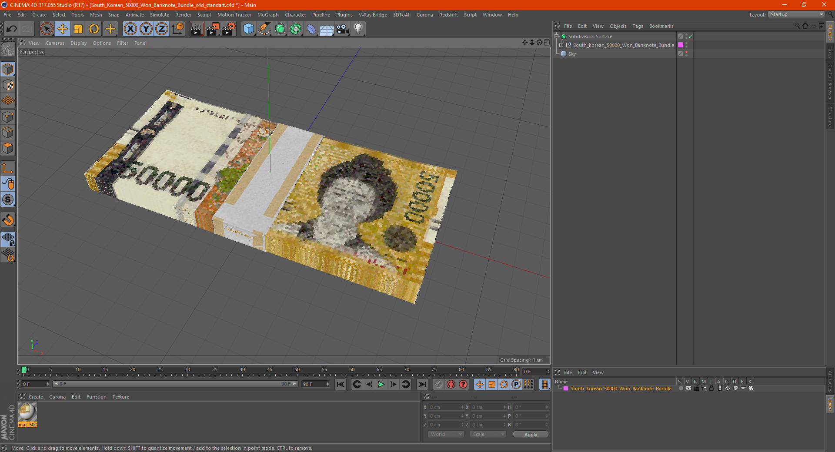Image resolution: width=835 pixels, height=452 pixels.
Task: Select the Sky object
Action: pos(572,54)
